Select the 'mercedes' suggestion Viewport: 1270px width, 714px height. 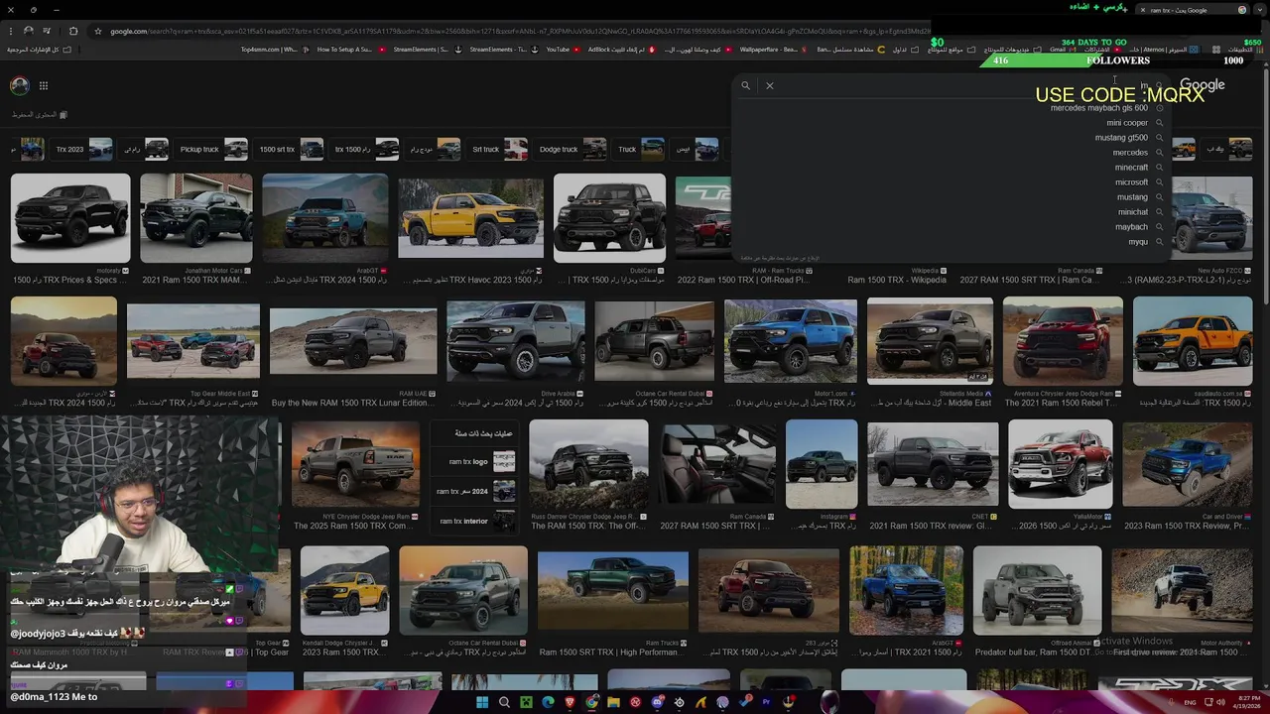click(x=1130, y=153)
